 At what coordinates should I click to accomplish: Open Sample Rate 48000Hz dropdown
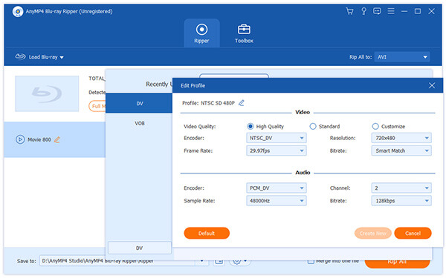coord(277,201)
